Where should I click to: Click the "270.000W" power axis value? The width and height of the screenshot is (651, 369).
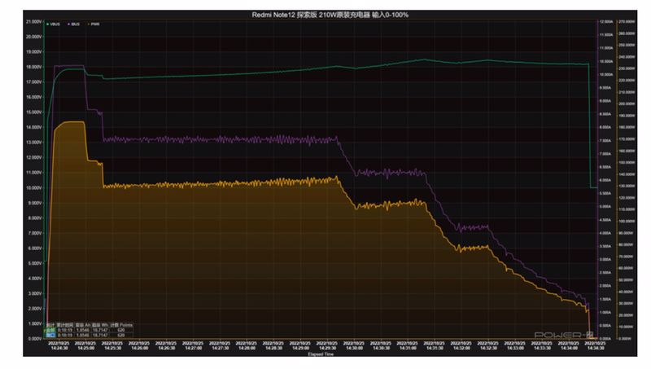[627, 22]
